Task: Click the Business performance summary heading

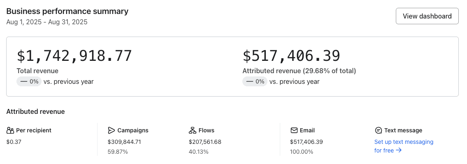Action: coord(67,12)
